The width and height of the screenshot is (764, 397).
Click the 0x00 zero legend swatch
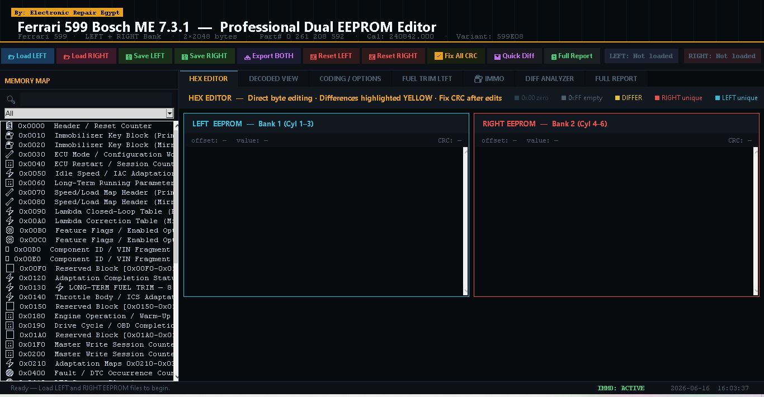pos(517,98)
